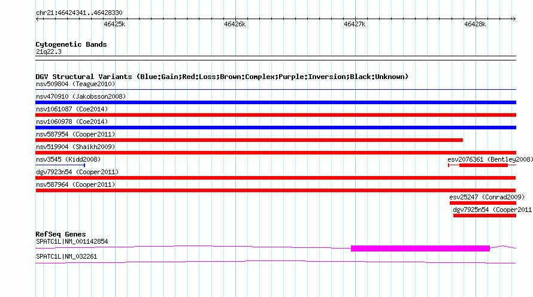533x297 pixels.
Task: Select the red nsv587964 loss bar
Action: point(275,190)
